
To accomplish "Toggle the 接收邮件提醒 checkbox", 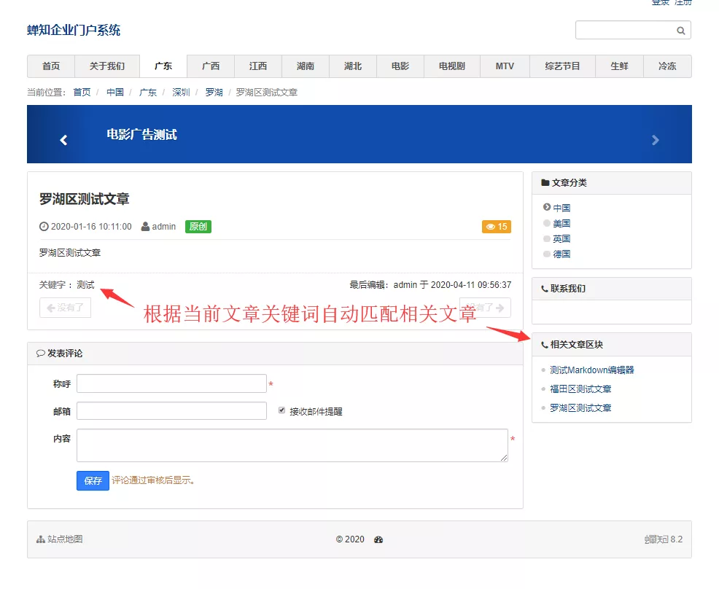I will (282, 410).
